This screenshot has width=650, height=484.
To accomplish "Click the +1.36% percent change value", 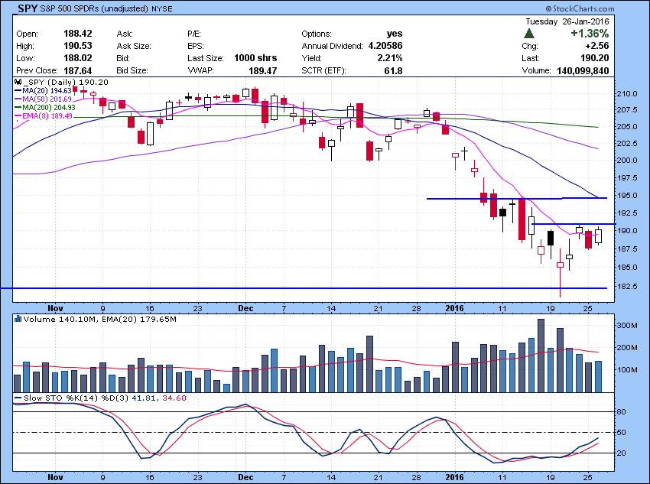I will coord(590,34).
